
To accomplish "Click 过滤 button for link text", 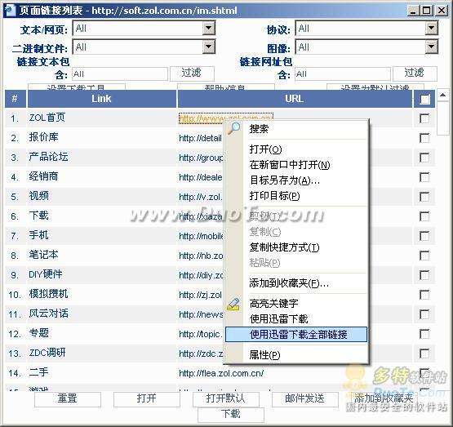I will coord(192,73).
